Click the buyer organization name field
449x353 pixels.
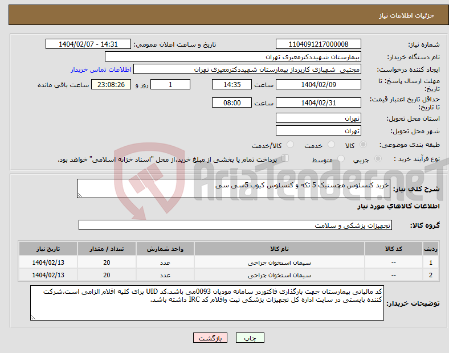[x=233, y=56]
